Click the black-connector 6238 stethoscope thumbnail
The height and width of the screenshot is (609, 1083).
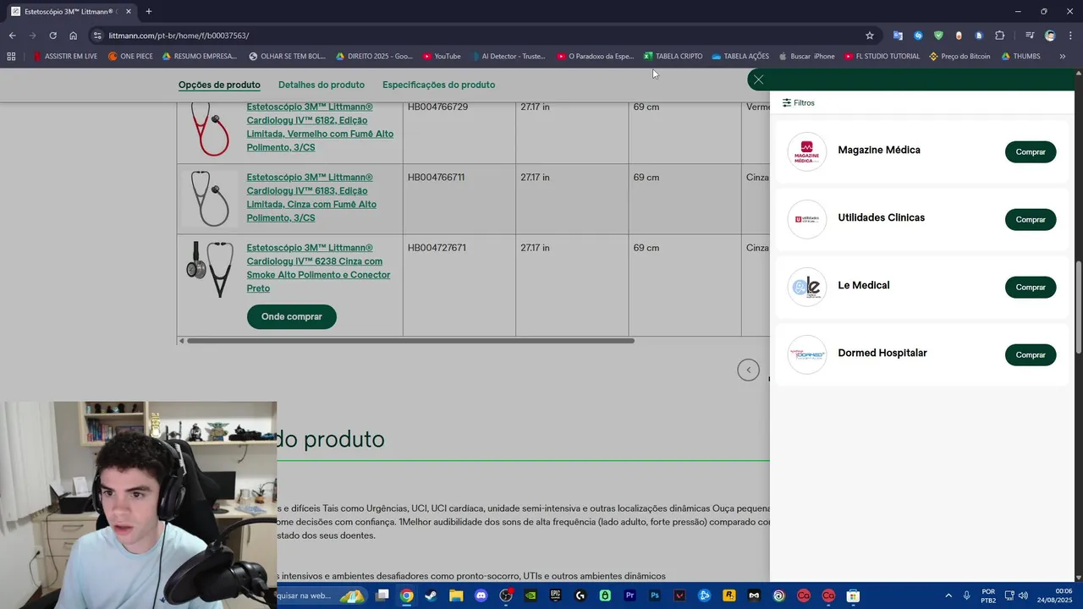pyautogui.click(x=209, y=270)
